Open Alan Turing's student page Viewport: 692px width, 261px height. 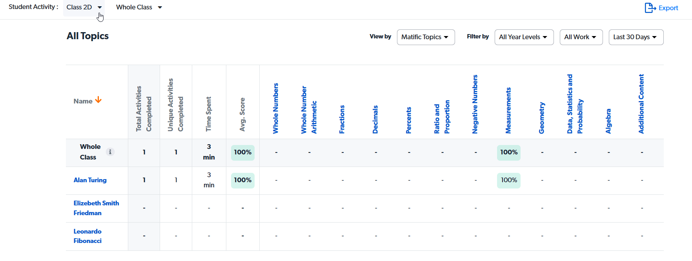(90, 180)
